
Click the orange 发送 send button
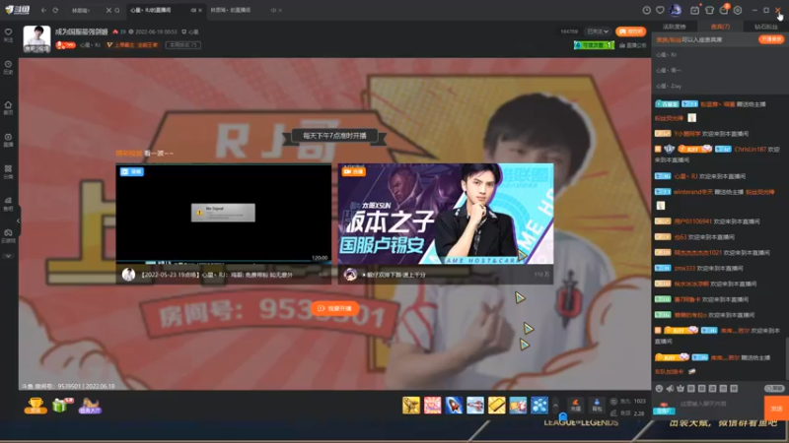[776, 409]
